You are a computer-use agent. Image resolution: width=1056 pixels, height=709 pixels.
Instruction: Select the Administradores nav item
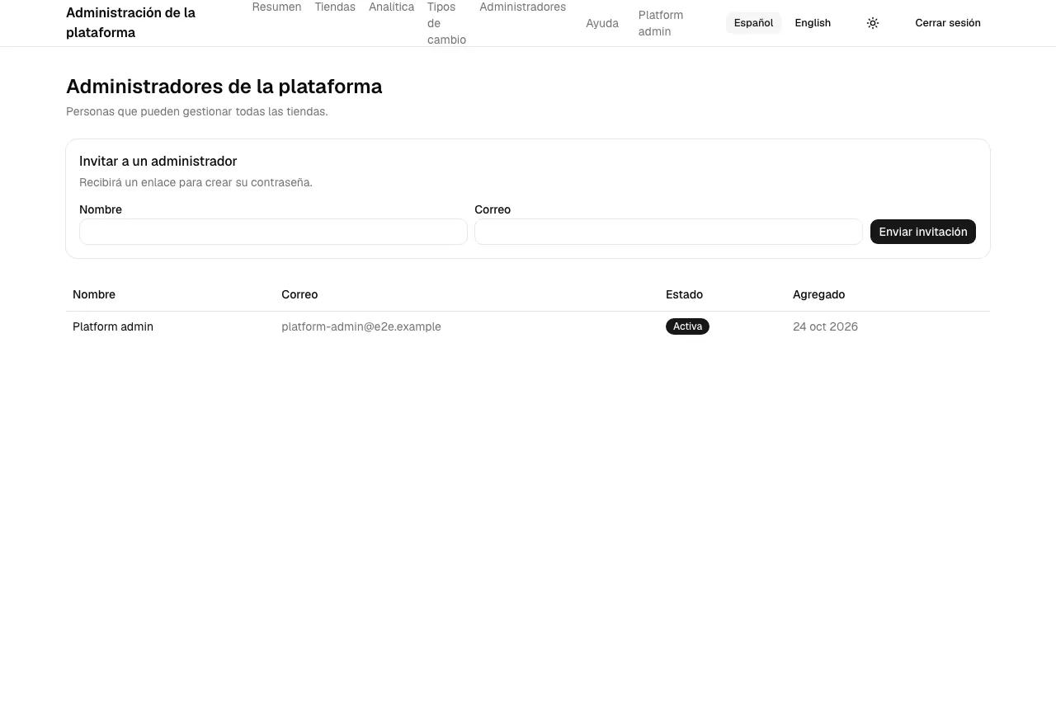(x=522, y=7)
